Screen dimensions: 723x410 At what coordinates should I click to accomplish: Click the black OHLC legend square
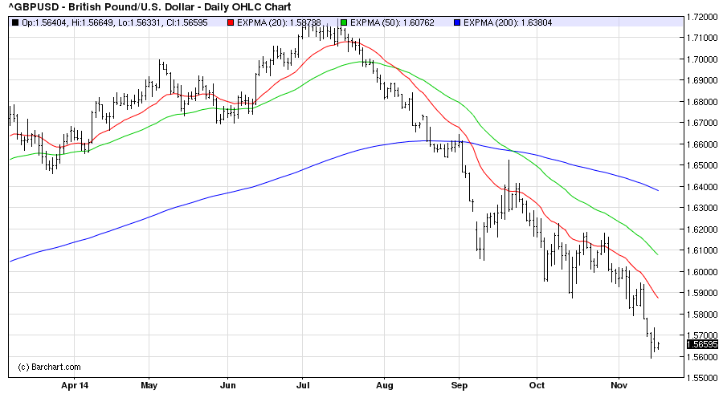pos(15,22)
